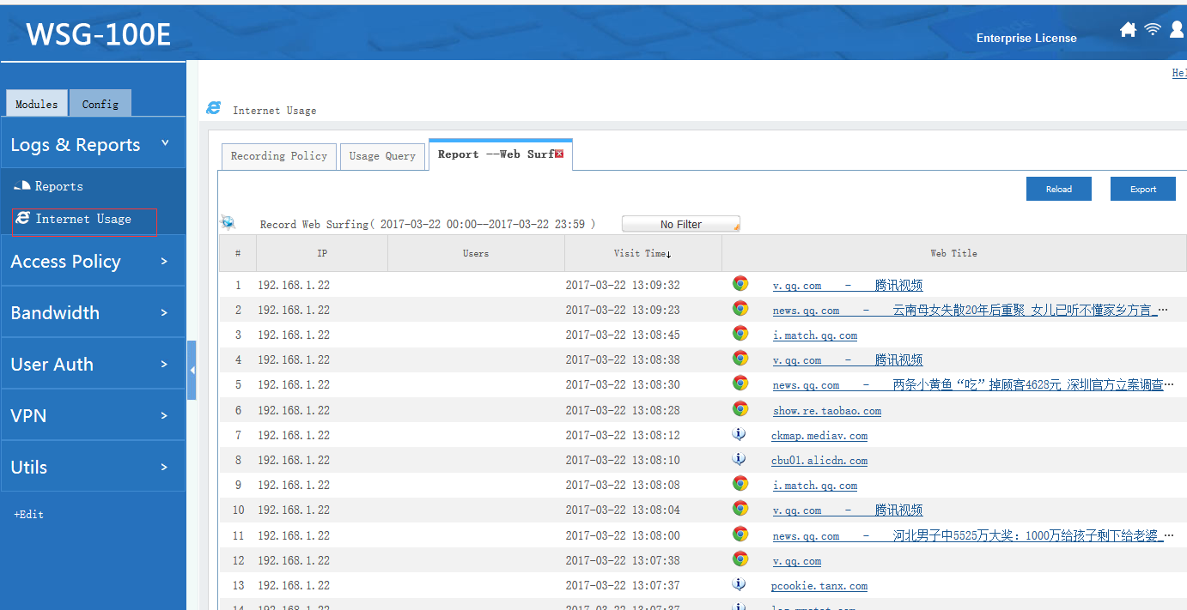Click Chrome icon in the 13:08:45 row
The width and height of the screenshot is (1187, 610).
pyautogui.click(x=740, y=334)
